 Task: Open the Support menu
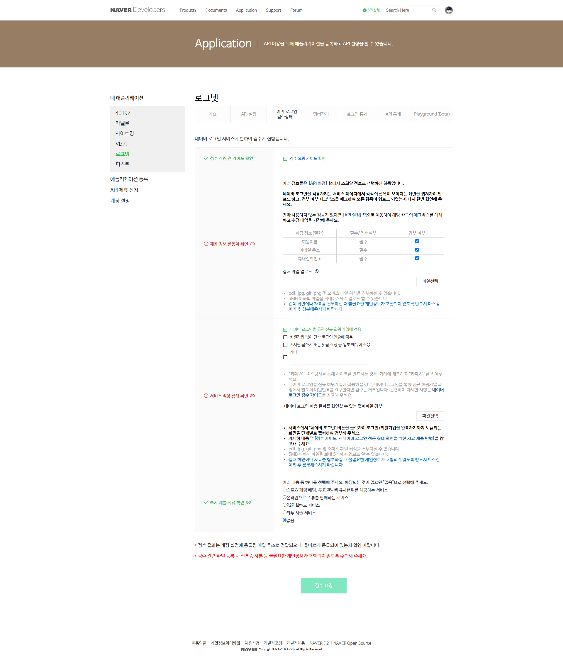tap(273, 10)
